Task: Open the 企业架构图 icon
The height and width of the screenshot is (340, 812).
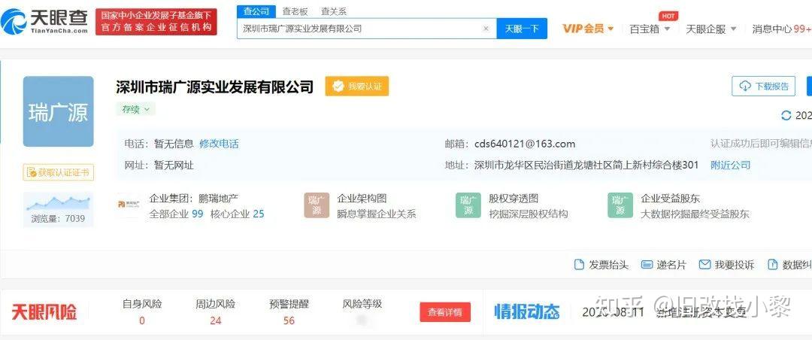Action: tap(317, 205)
